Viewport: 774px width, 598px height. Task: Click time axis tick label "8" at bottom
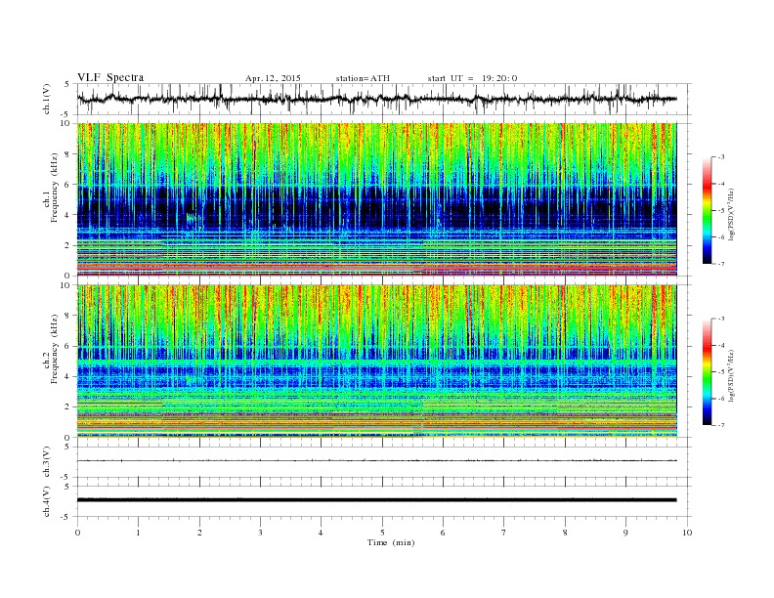pyautogui.click(x=565, y=533)
